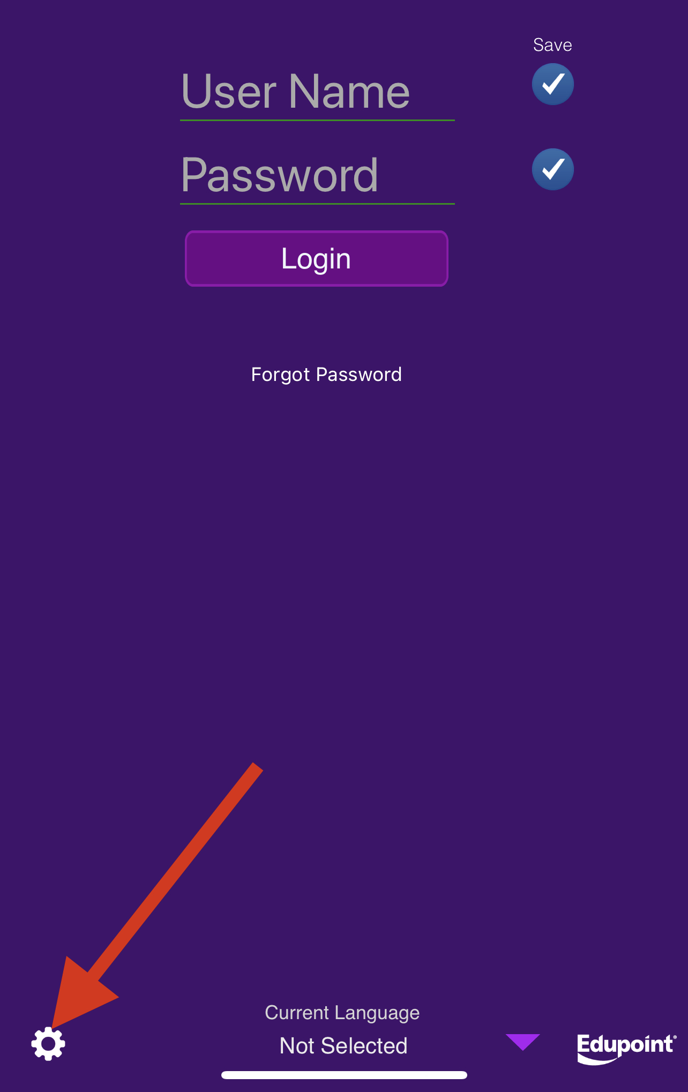This screenshot has height=1092, width=688.
Task: Tap the white home indicator bar
Action: point(344,1075)
